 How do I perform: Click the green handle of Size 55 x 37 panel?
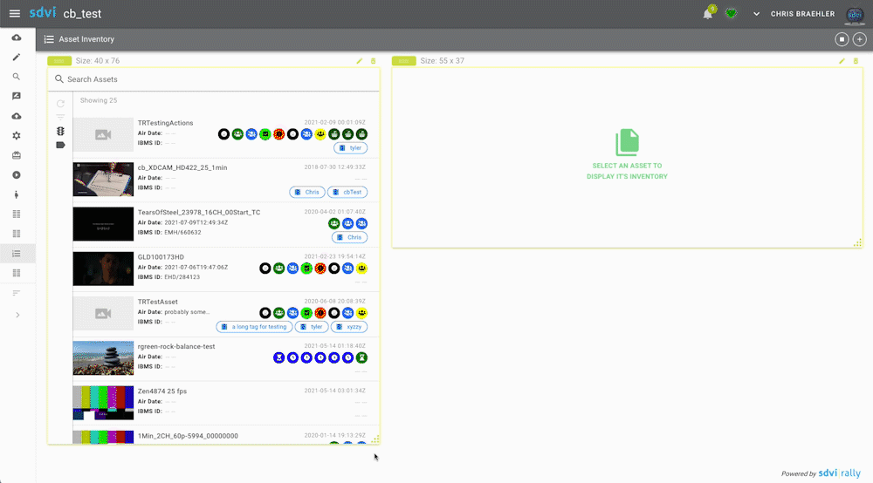(x=403, y=61)
